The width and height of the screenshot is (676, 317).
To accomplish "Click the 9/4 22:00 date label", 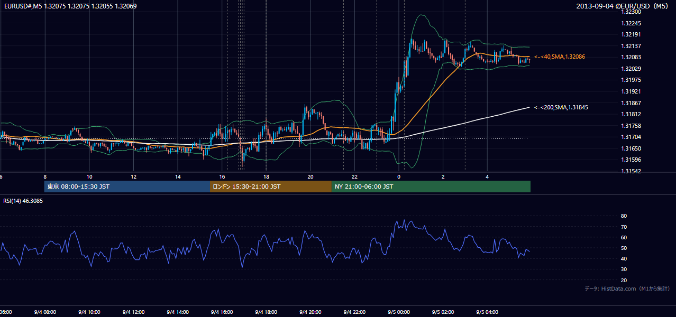I will click(354, 312).
